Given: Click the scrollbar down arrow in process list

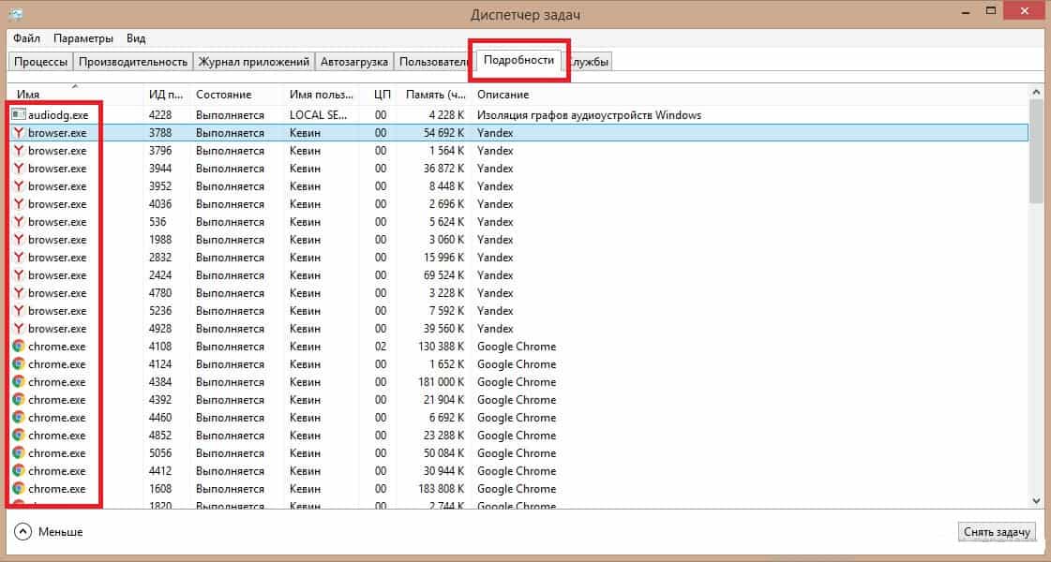Looking at the screenshot, I should [1036, 501].
